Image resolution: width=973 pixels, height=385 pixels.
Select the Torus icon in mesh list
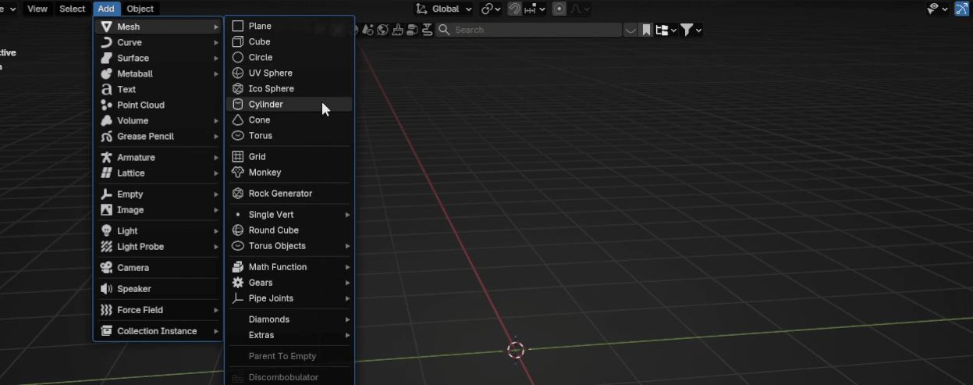click(238, 136)
